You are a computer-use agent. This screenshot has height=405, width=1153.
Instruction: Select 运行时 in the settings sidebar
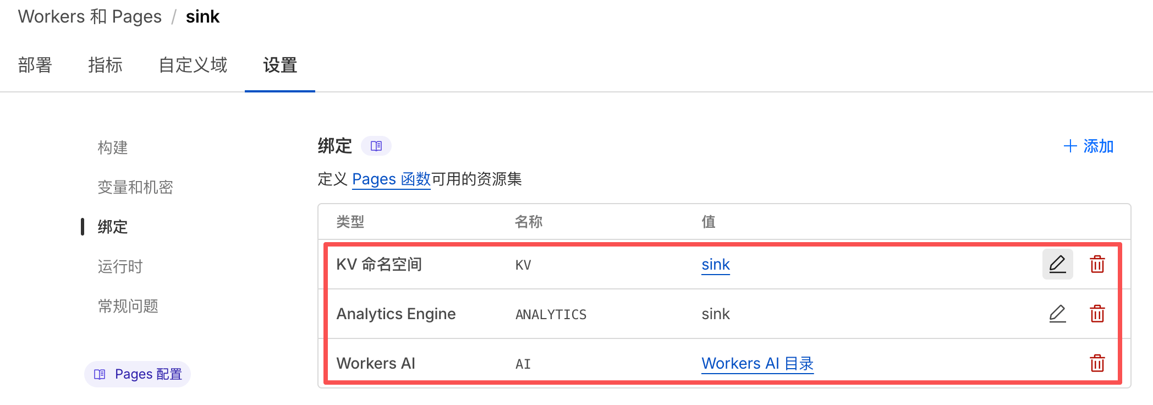(x=120, y=266)
